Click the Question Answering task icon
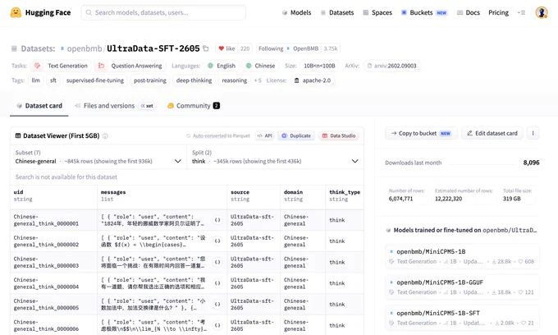Screen dimensions: 558x335 [101, 66]
